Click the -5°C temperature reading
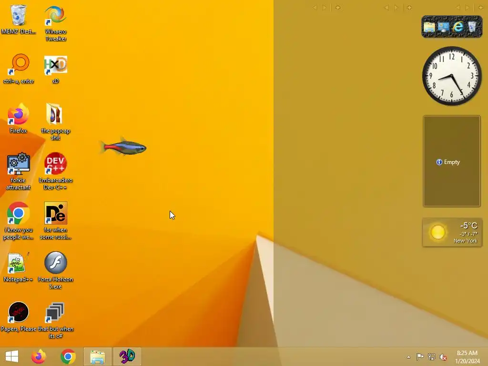The image size is (488, 366). coord(469,225)
